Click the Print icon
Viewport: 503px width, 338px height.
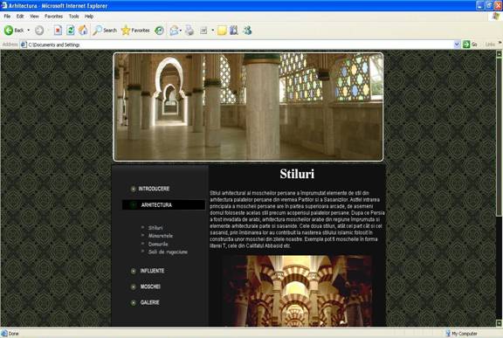coord(189,31)
